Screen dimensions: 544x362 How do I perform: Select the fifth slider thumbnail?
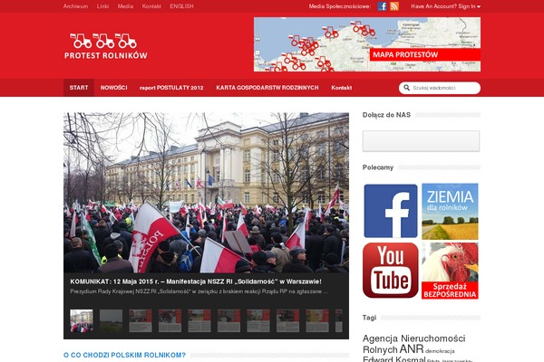pyautogui.click(x=199, y=321)
